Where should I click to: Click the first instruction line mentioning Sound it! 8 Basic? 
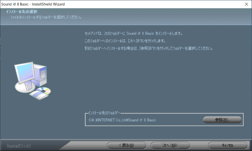click(x=133, y=33)
